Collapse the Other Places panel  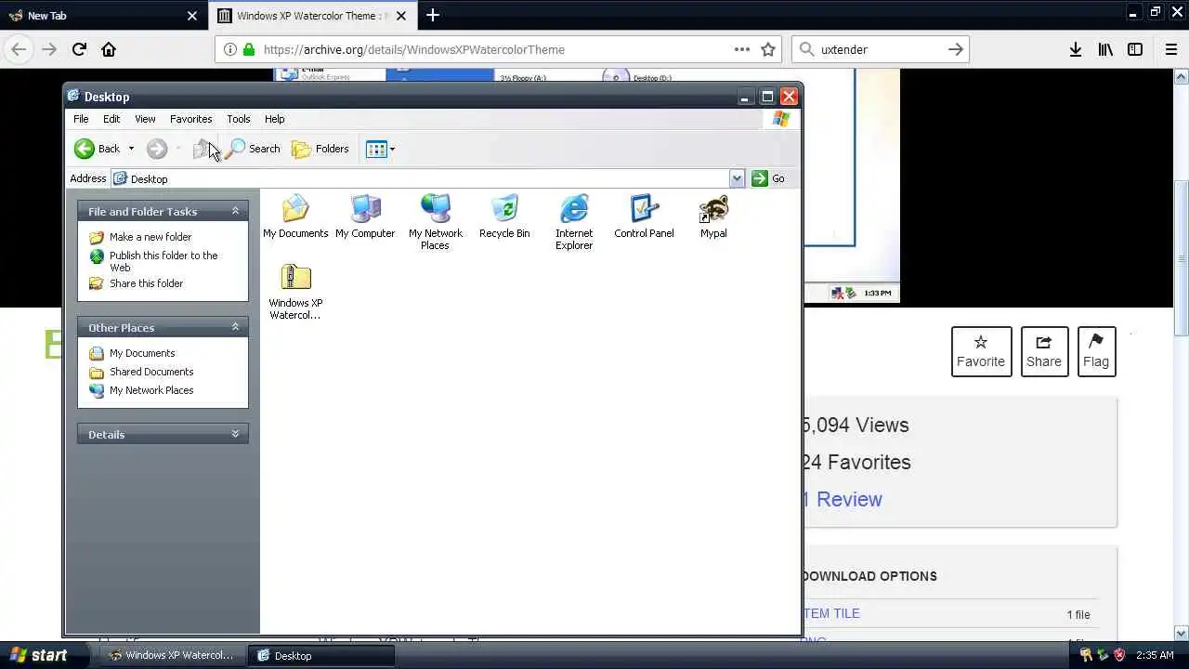tap(235, 327)
